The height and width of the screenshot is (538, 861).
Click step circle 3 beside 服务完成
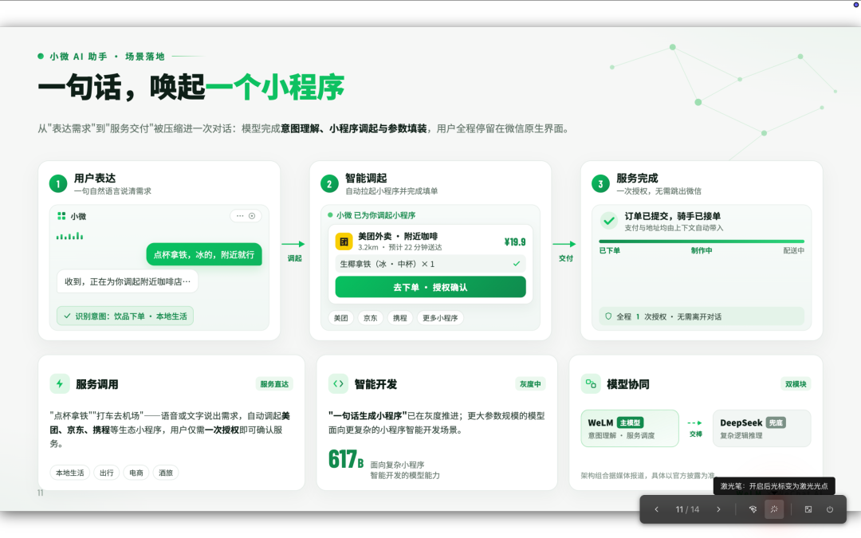[x=600, y=184]
